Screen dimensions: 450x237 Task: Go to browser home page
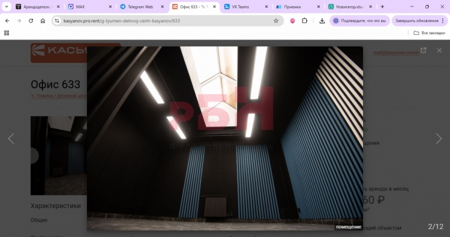(43, 20)
